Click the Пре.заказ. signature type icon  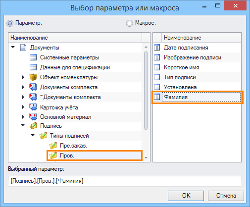[53, 146]
